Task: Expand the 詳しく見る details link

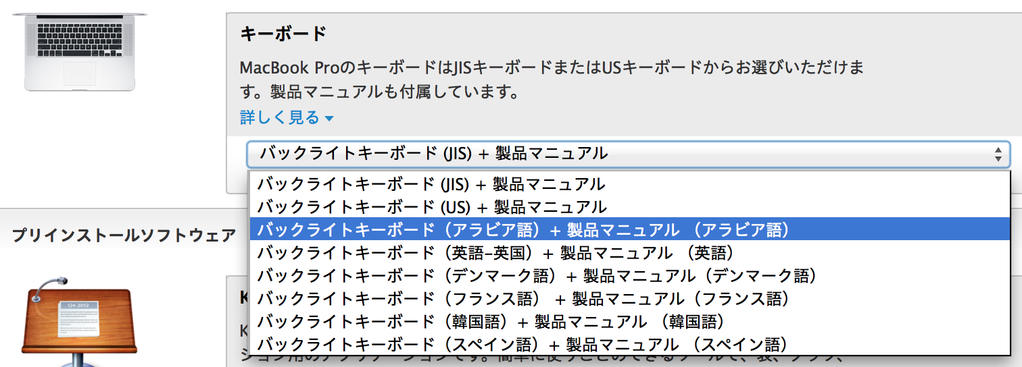Action: (x=287, y=117)
